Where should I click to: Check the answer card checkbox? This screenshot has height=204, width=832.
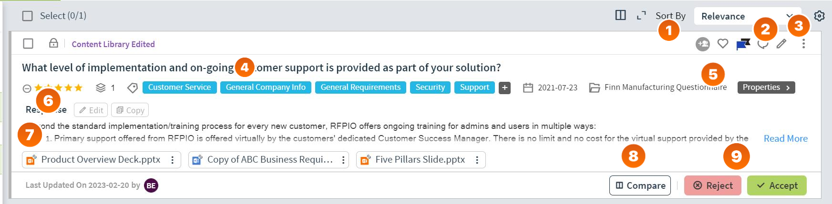click(x=28, y=44)
